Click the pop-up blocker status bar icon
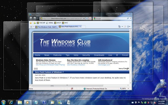The image size is (168, 105). 72,89
